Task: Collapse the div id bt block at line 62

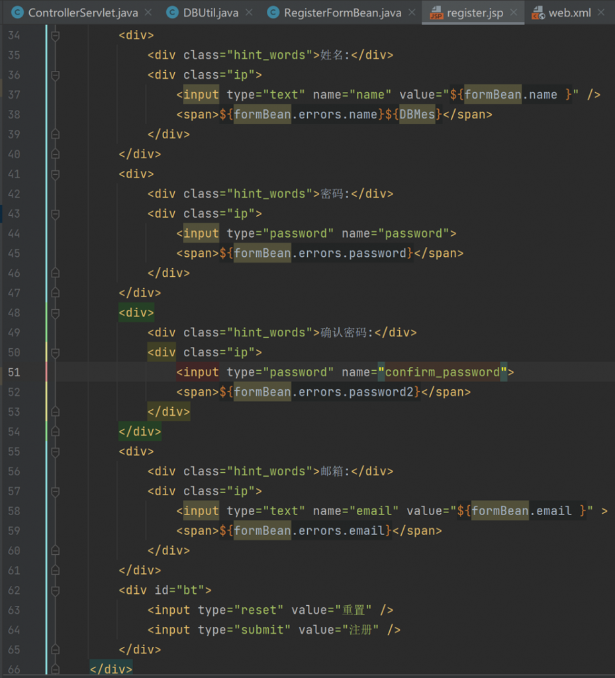Action: pos(56,591)
